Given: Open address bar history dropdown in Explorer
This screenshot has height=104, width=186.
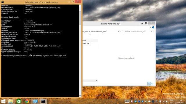Looking at the screenshot, I should [118, 31].
